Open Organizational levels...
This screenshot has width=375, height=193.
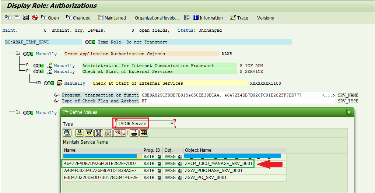coord(157,18)
